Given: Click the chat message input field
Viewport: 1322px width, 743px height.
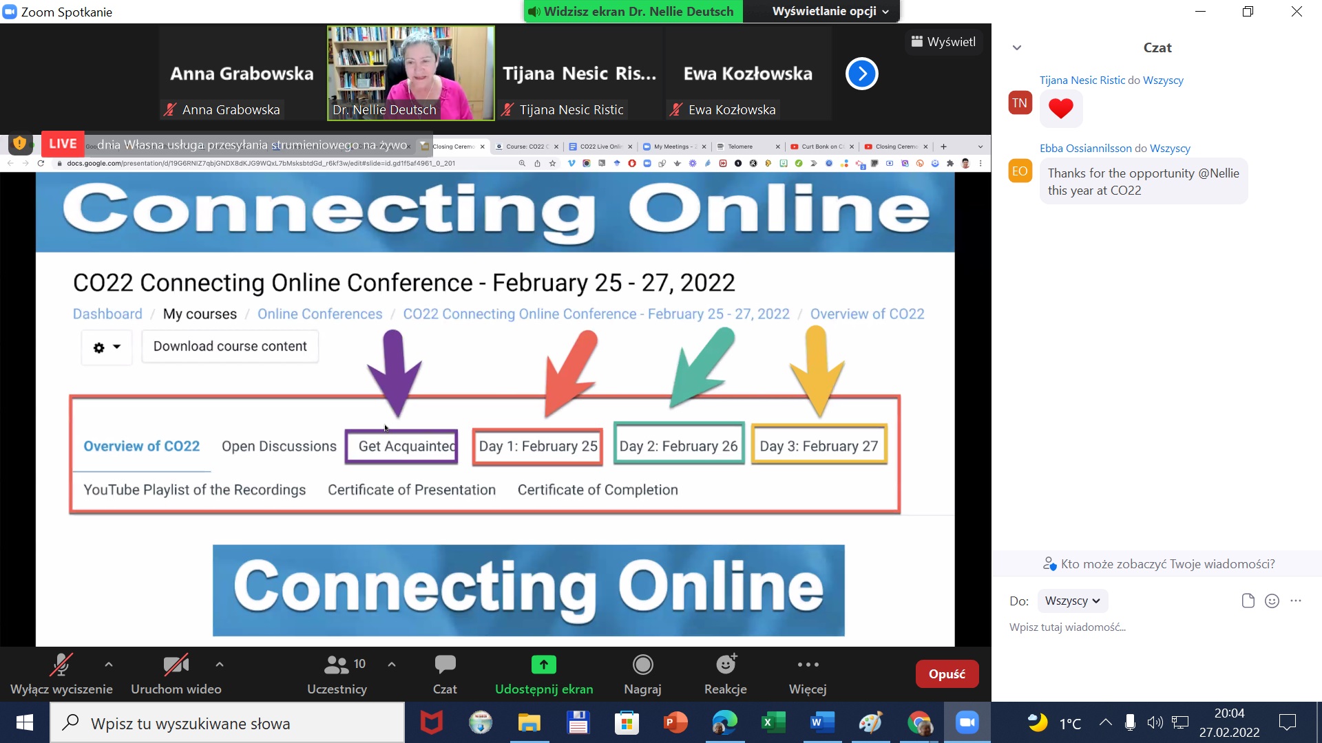Looking at the screenshot, I should tap(1157, 627).
